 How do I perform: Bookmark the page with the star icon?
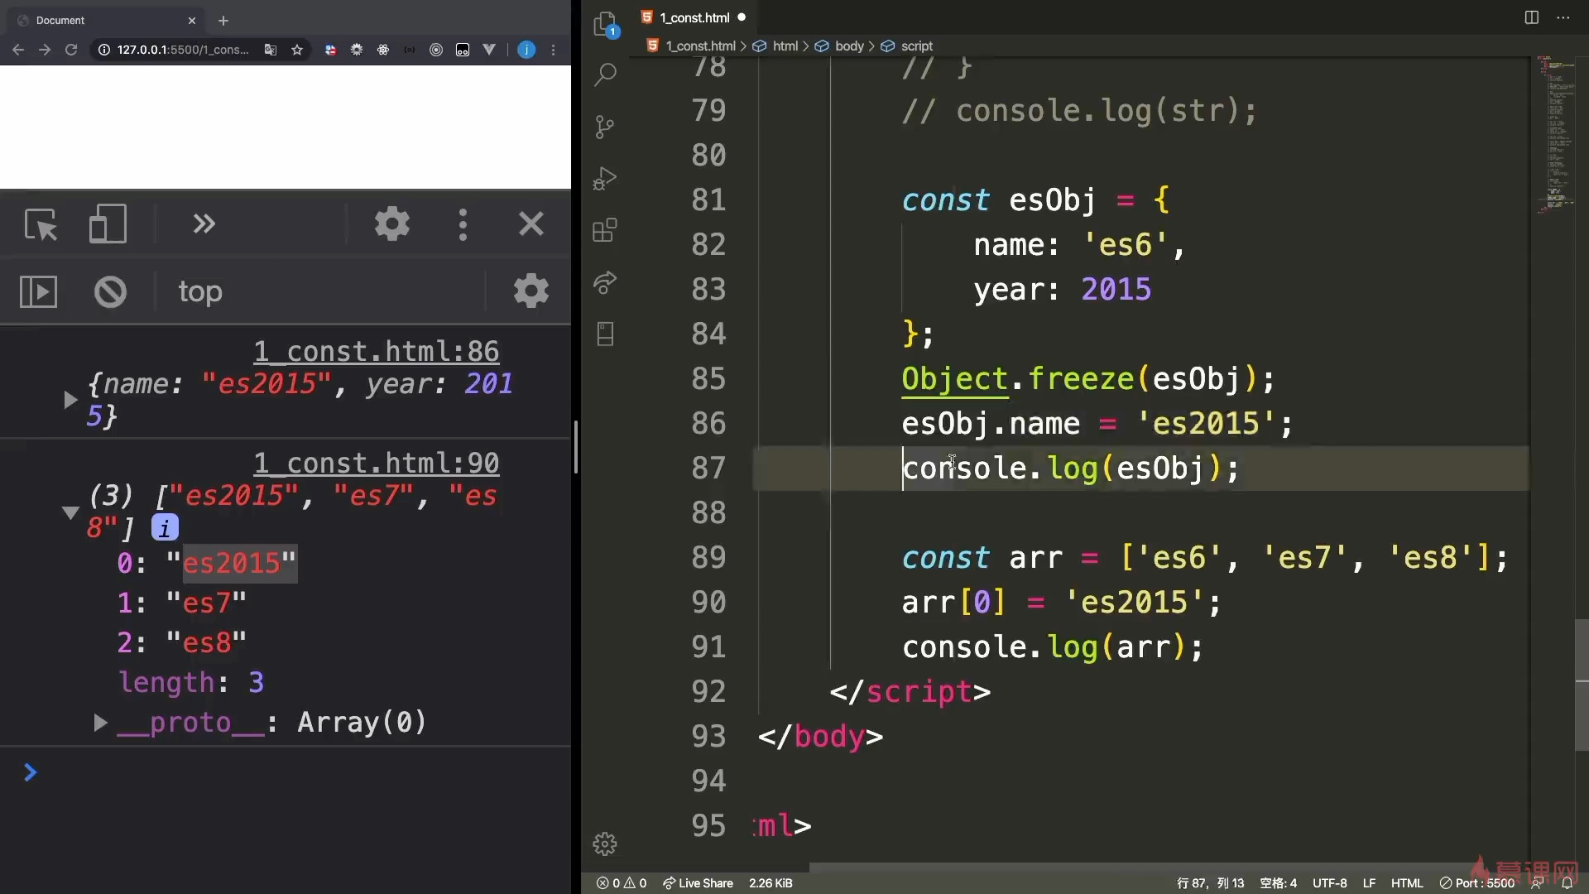point(297,50)
